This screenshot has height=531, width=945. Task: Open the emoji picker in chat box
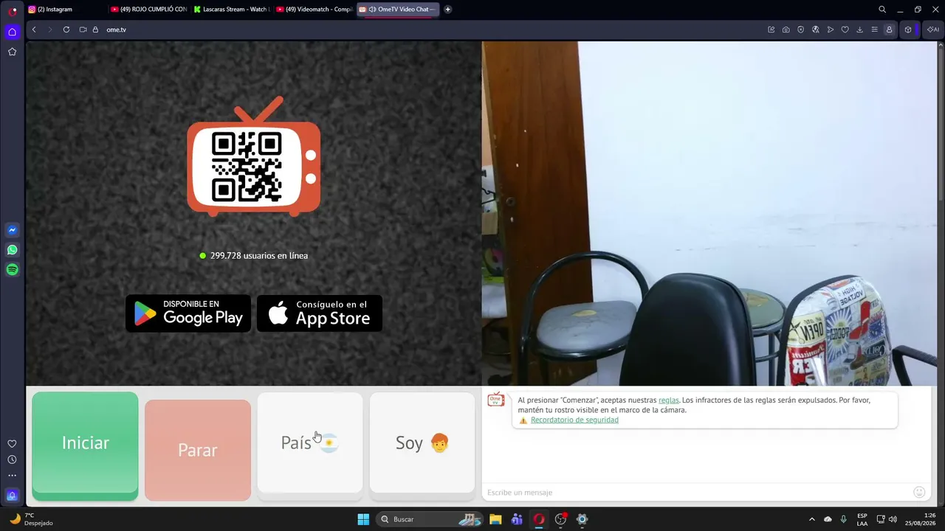tap(919, 492)
